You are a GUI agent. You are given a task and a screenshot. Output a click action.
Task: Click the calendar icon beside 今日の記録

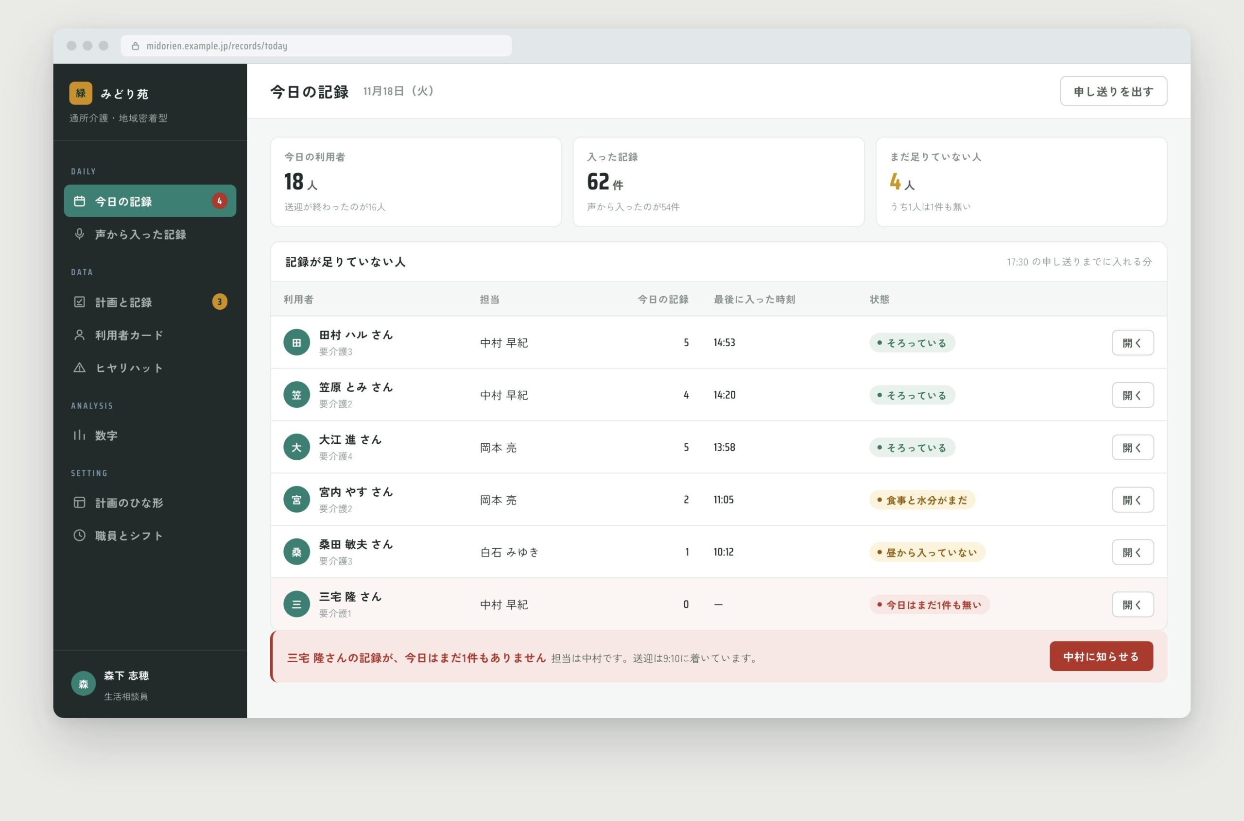click(x=79, y=201)
